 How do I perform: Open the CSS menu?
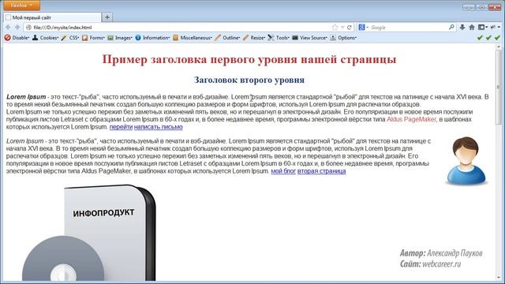74,38
